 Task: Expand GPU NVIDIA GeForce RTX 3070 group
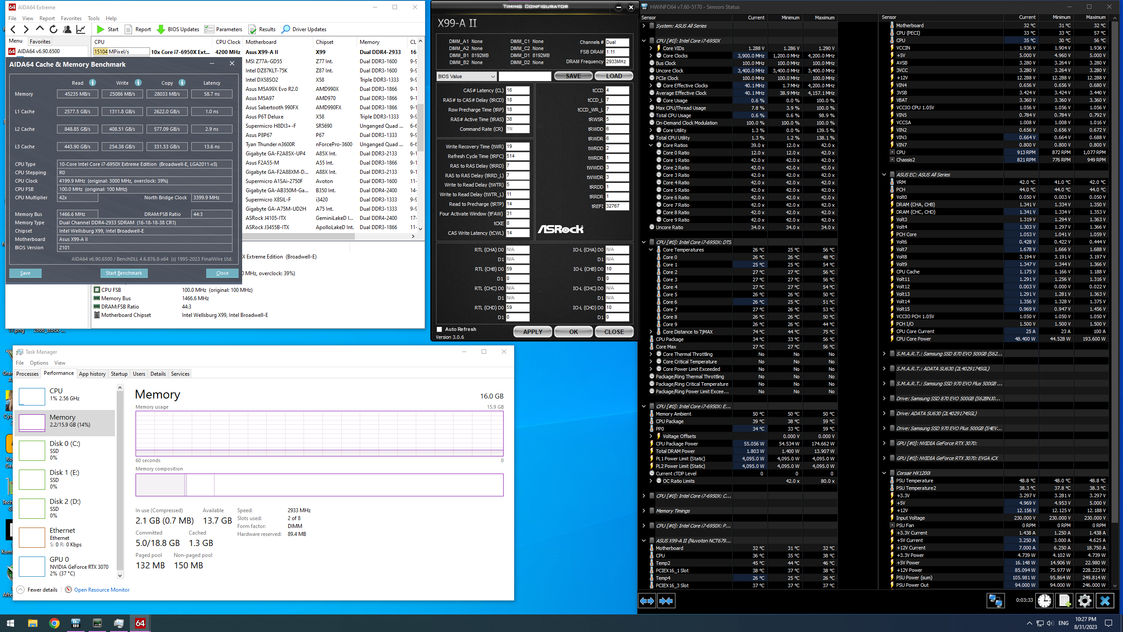coord(884,443)
